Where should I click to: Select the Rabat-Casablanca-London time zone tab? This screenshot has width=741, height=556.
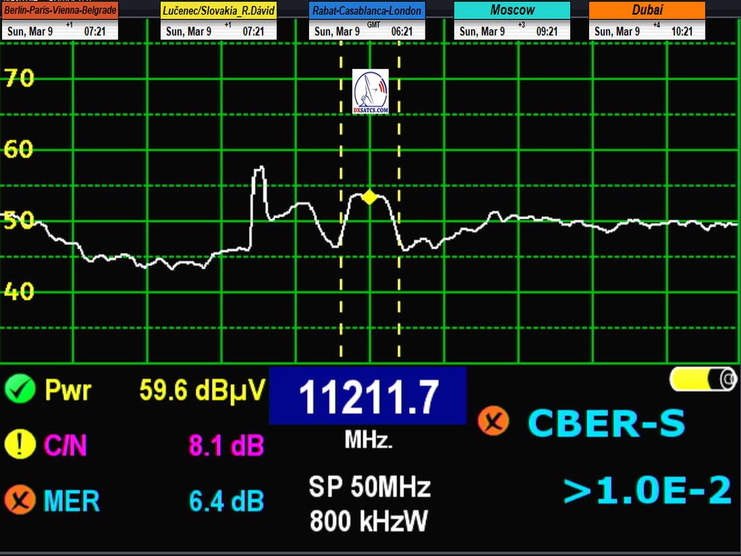coord(367,11)
